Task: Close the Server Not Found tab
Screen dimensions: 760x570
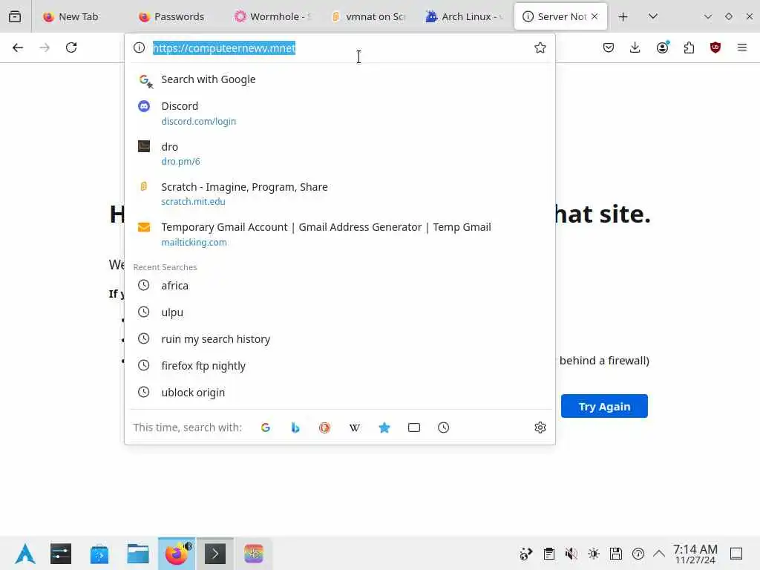Action: (594, 16)
